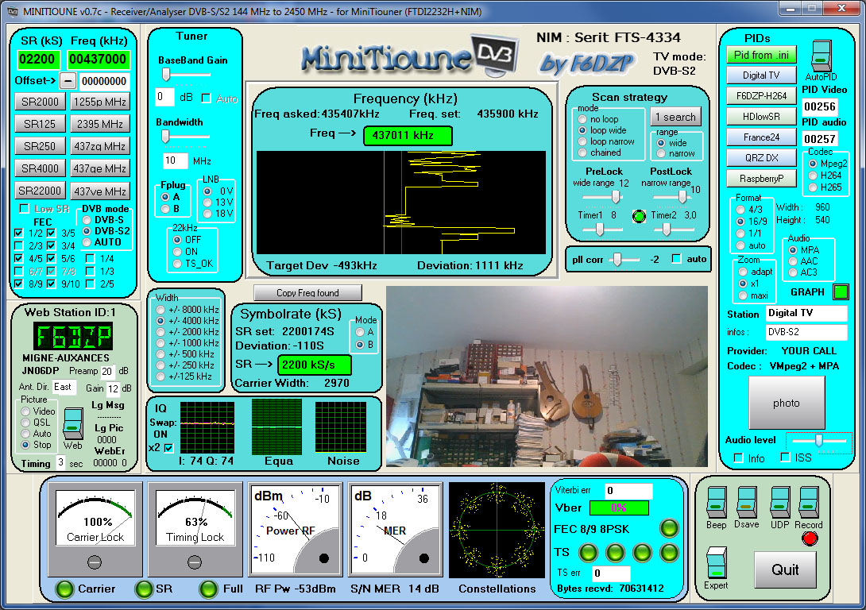866x610 pixels.
Task: Toggle the Beep switch
Action: click(717, 502)
